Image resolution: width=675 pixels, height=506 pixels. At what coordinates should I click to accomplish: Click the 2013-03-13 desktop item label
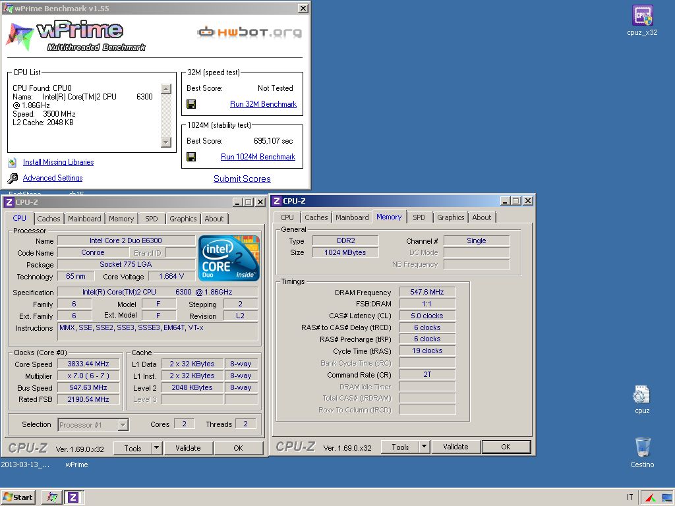click(x=26, y=464)
